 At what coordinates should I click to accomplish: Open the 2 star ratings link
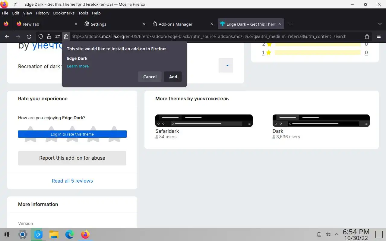click(x=267, y=44)
